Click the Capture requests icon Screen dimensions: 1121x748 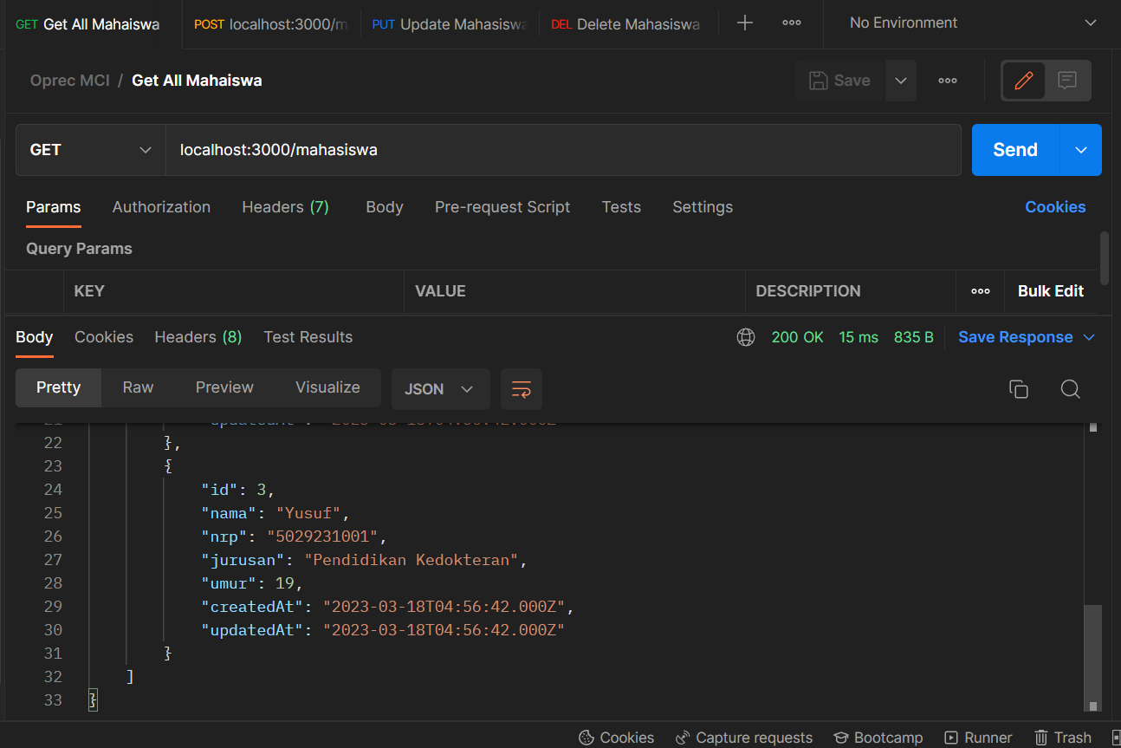coord(682,737)
